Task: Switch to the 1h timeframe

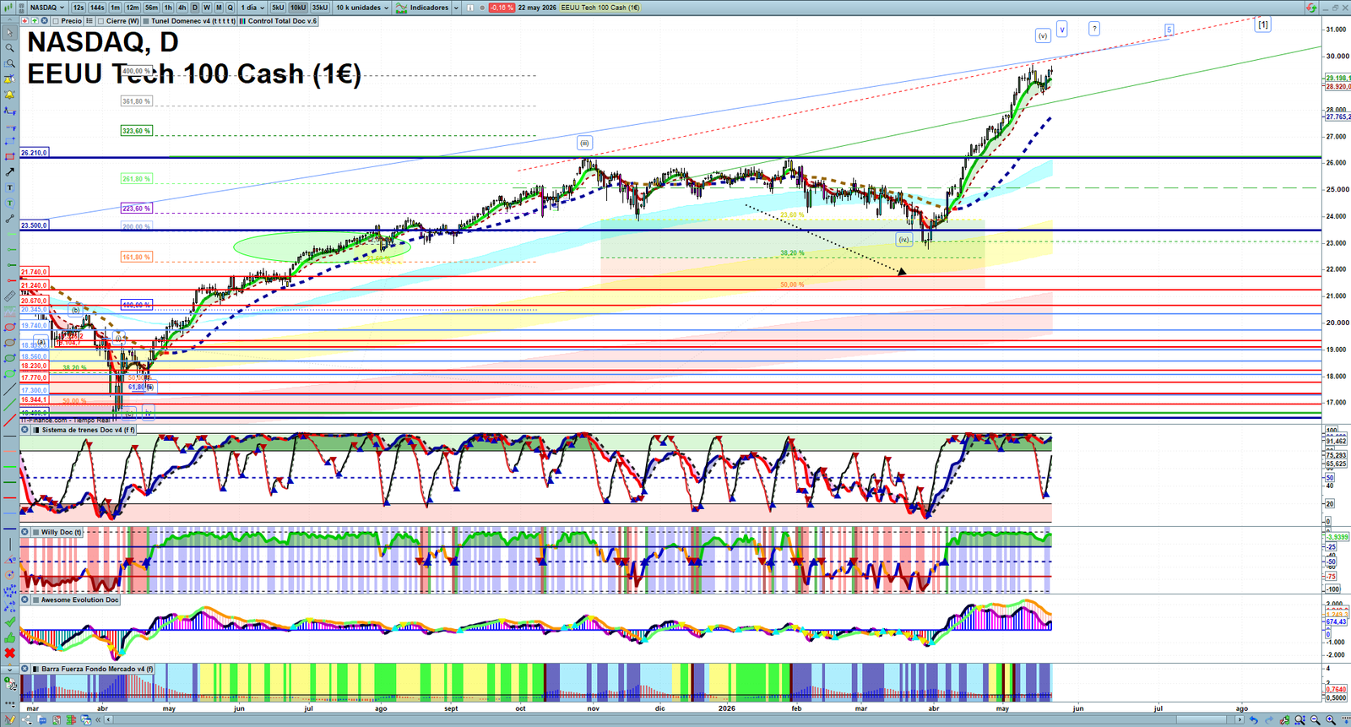Action: pyautogui.click(x=168, y=8)
